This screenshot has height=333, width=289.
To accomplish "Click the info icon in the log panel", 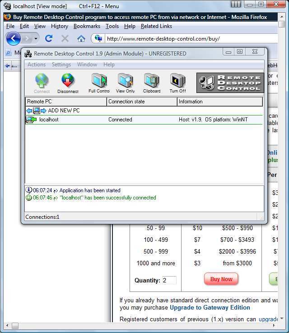I will (x=29, y=190).
